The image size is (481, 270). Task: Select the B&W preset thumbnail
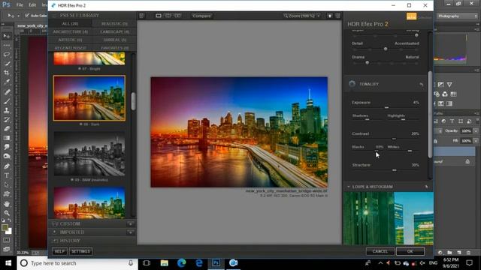coord(89,154)
